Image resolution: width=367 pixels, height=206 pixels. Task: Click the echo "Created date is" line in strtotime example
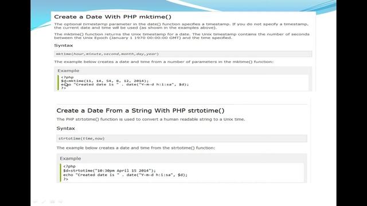[x=125, y=175]
